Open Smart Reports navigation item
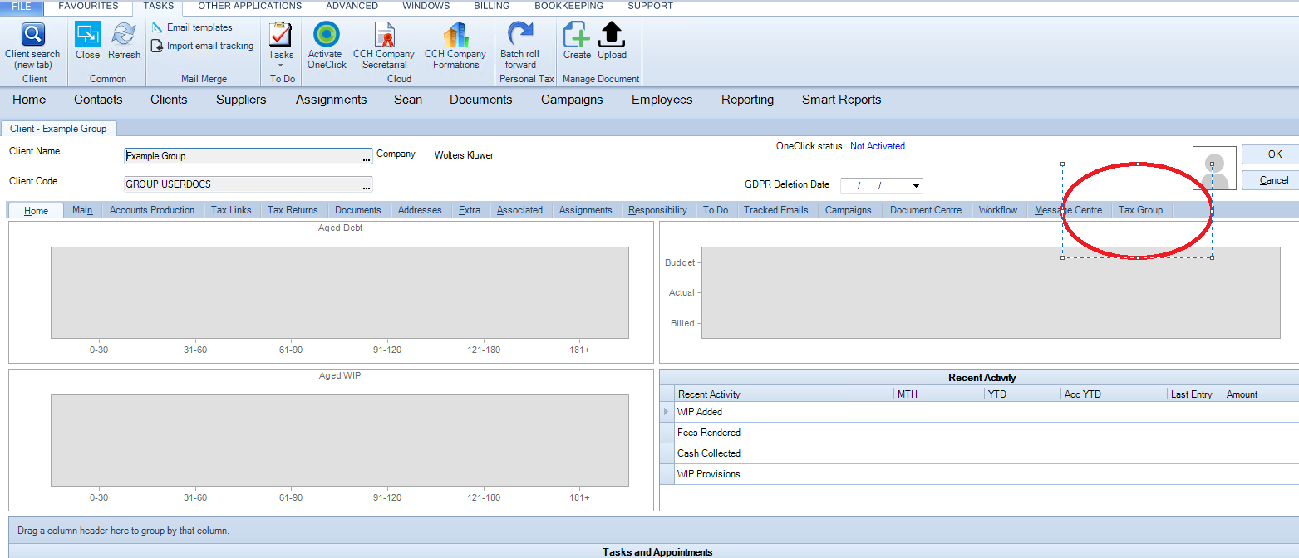This screenshot has width=1299, height=558. 841,100
